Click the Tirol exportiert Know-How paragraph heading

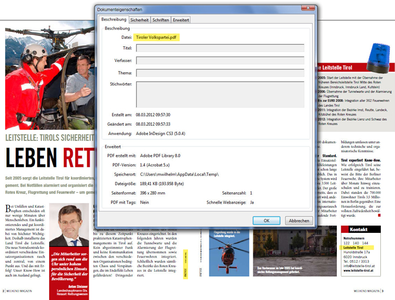coord(361,160)
